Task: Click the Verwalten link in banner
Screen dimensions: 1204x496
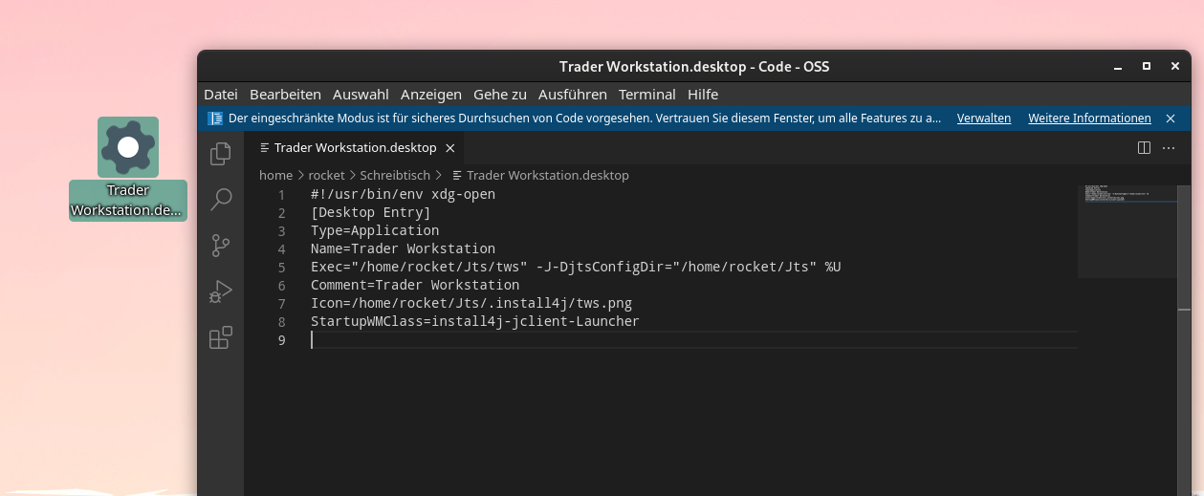Action: (x=984, y=119)
